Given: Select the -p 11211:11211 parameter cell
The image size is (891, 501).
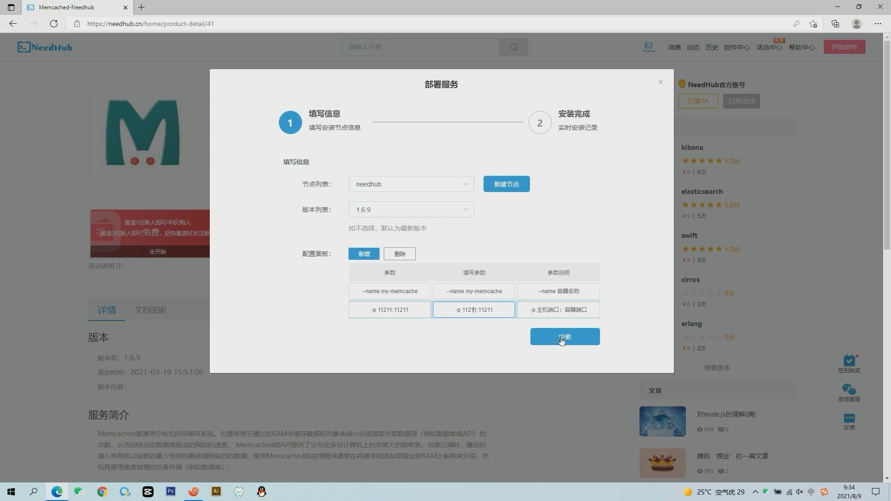Looking at the screenshot, I should pos(389,310).
